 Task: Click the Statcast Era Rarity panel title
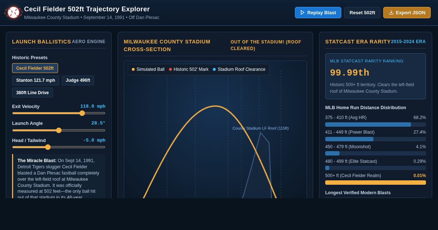(x=358, y=42)
